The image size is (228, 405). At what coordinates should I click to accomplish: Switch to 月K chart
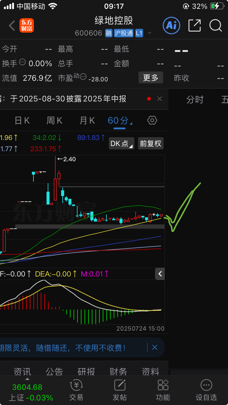87,121
